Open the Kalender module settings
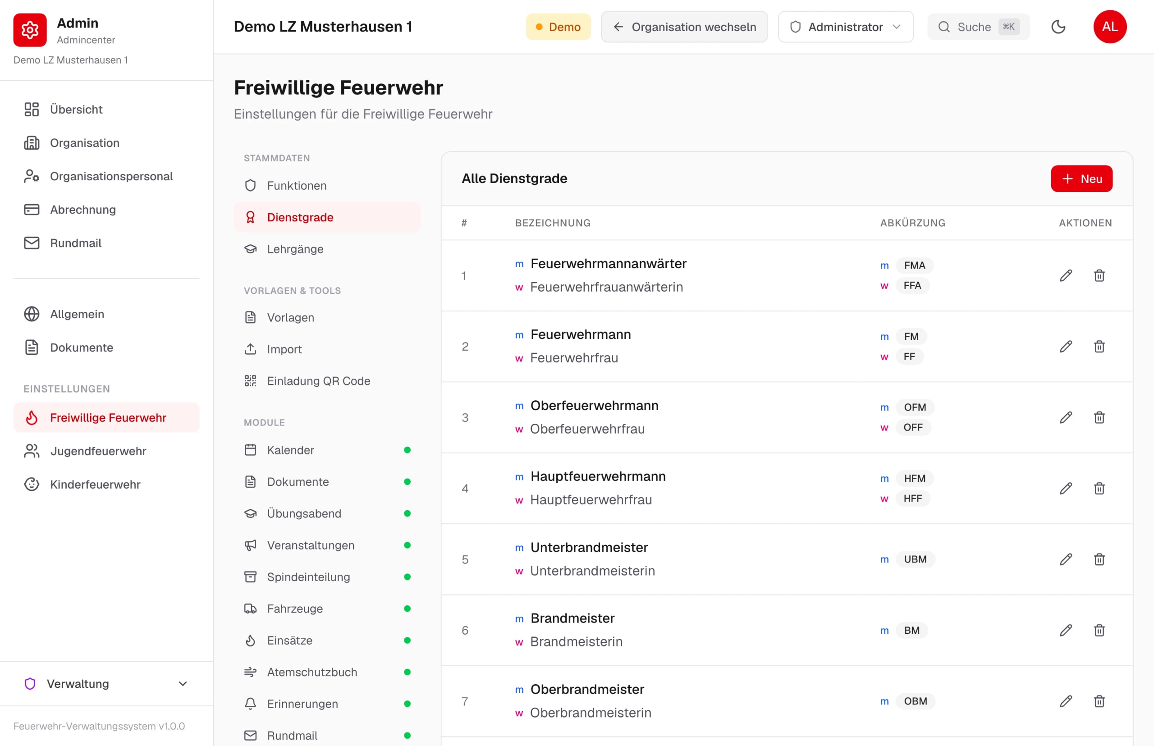Image resolution: width=1154 pixels, height=746 pixels. pyautogui.click(x=327, y=450)
